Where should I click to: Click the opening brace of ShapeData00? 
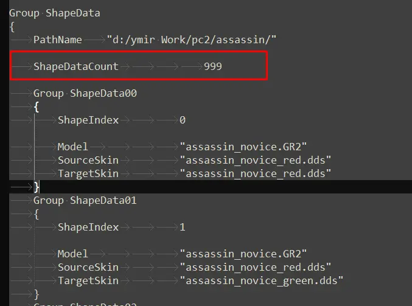37,106
